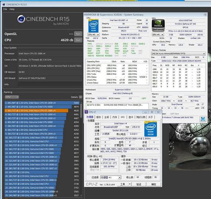
Task: Open the Help menu in Cinebench
Action: point(12,9)
